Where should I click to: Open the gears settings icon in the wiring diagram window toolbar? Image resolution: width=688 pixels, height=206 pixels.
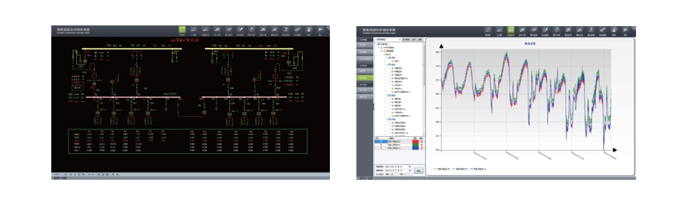click(x=298, y=30)
